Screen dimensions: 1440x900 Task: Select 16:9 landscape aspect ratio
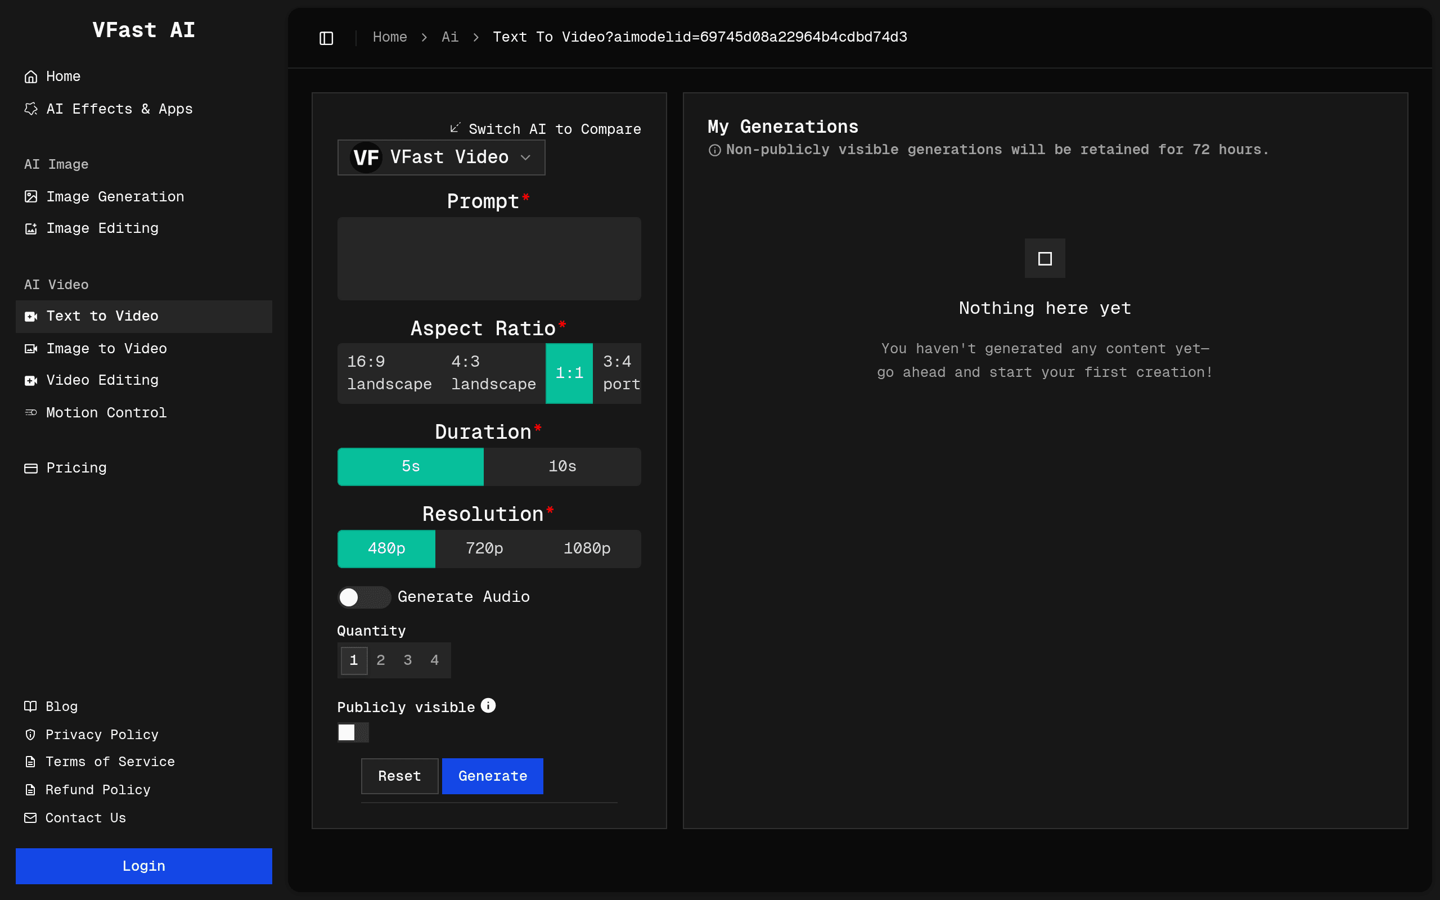389,373
